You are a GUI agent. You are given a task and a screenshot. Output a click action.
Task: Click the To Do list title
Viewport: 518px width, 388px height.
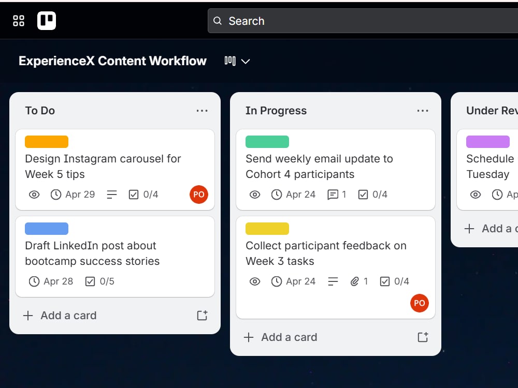click(40, 111)
